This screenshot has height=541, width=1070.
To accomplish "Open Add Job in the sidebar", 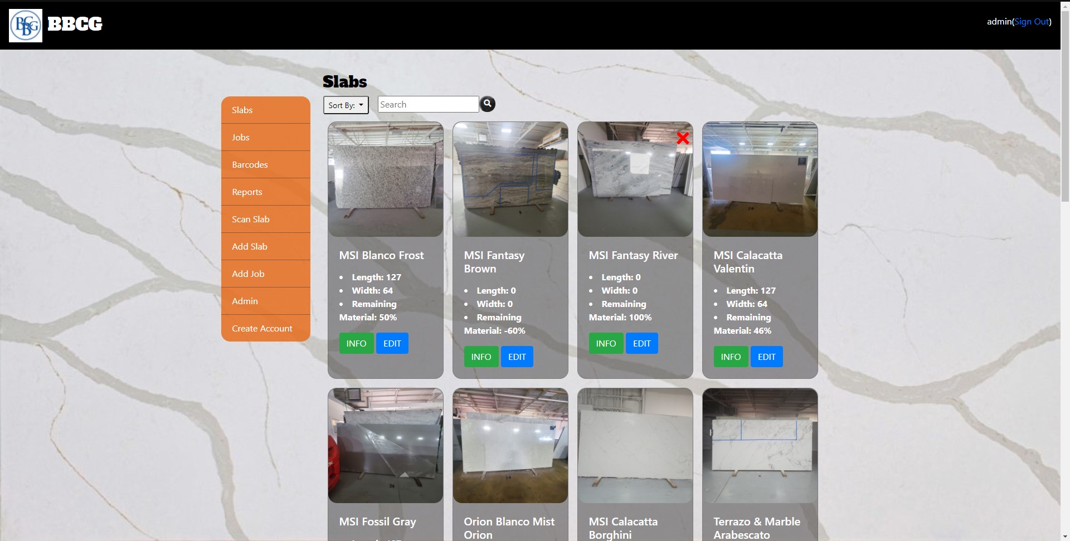I will tap(266, 274).
